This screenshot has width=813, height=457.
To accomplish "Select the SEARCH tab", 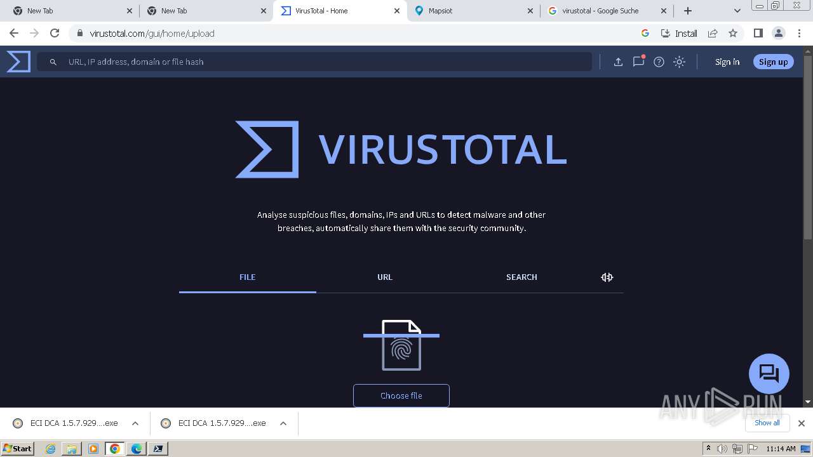I will [x=521, y=277].
